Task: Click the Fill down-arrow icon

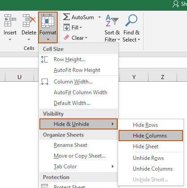Action: (67, 27)
